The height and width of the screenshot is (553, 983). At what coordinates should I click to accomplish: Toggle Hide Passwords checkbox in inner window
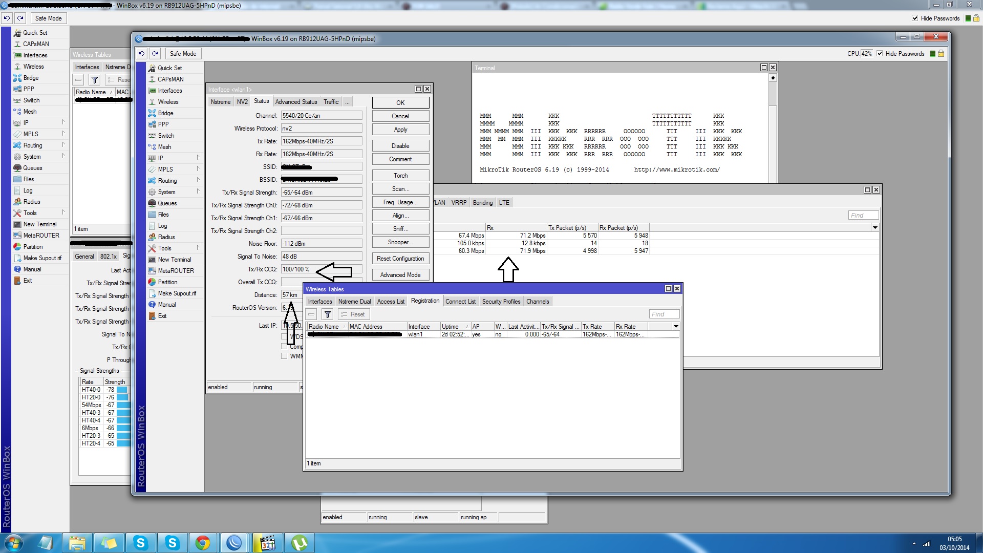[880, 54]
